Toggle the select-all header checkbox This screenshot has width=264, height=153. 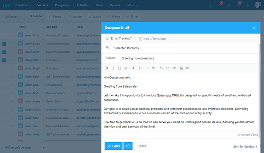(3, 28)
